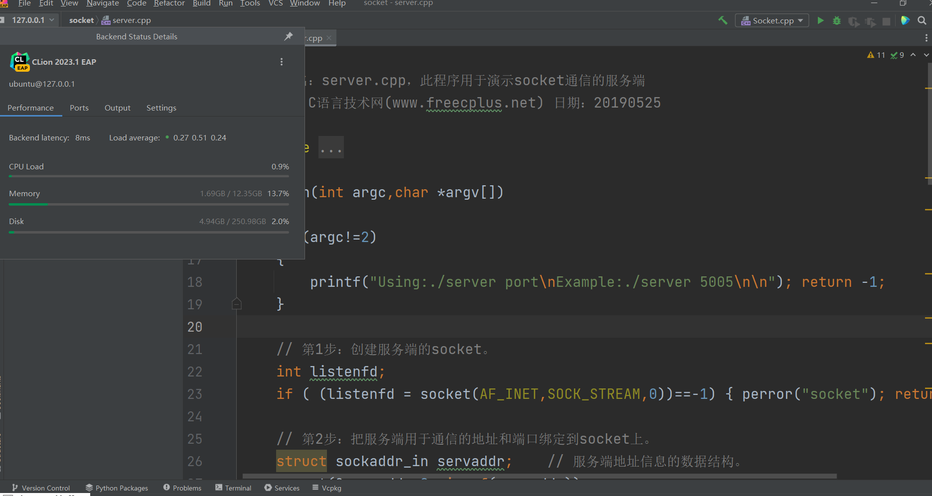This screenshot has height=496, width=932.
Task: Open the VCS menu
Action: click(276, 3)
